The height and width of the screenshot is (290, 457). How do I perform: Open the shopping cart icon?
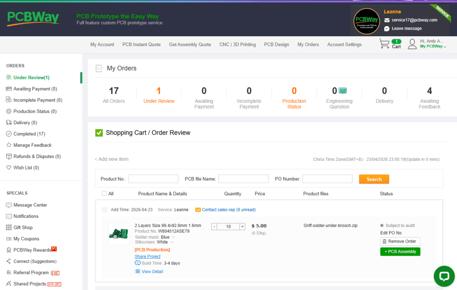384,44
